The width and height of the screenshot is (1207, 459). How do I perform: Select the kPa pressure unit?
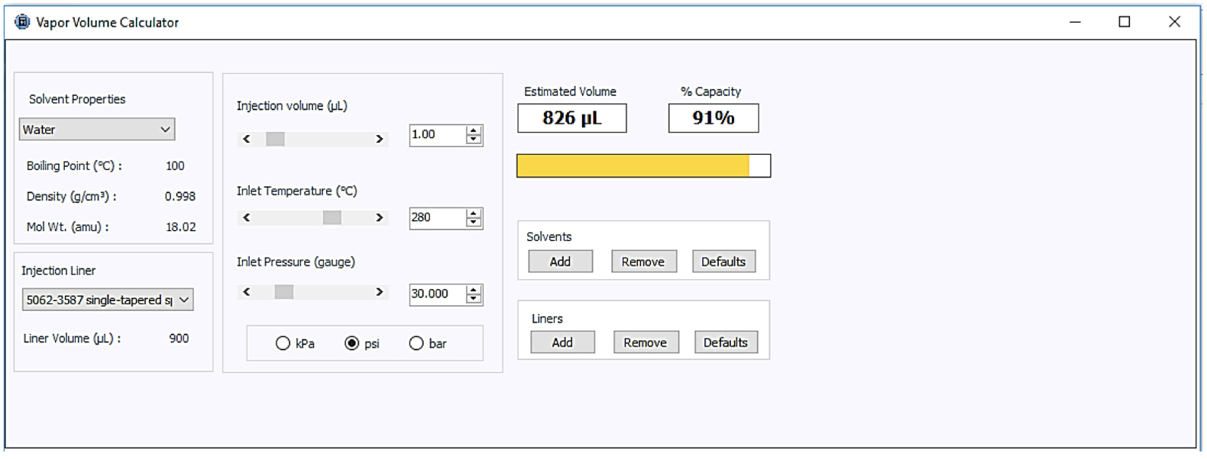tap(283, 344)
